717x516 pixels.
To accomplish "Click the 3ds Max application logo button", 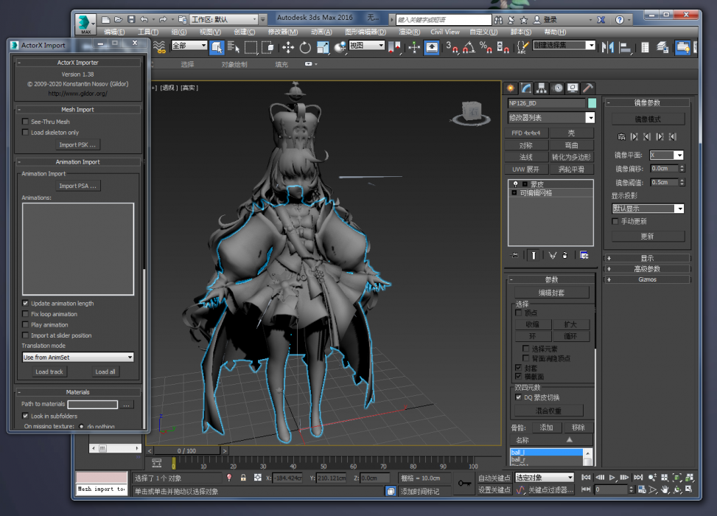I will pyautogui.click(x=85, y=24).
